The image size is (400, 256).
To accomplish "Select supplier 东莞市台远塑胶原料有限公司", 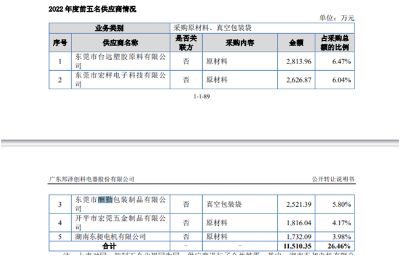I will coord(120,62).
